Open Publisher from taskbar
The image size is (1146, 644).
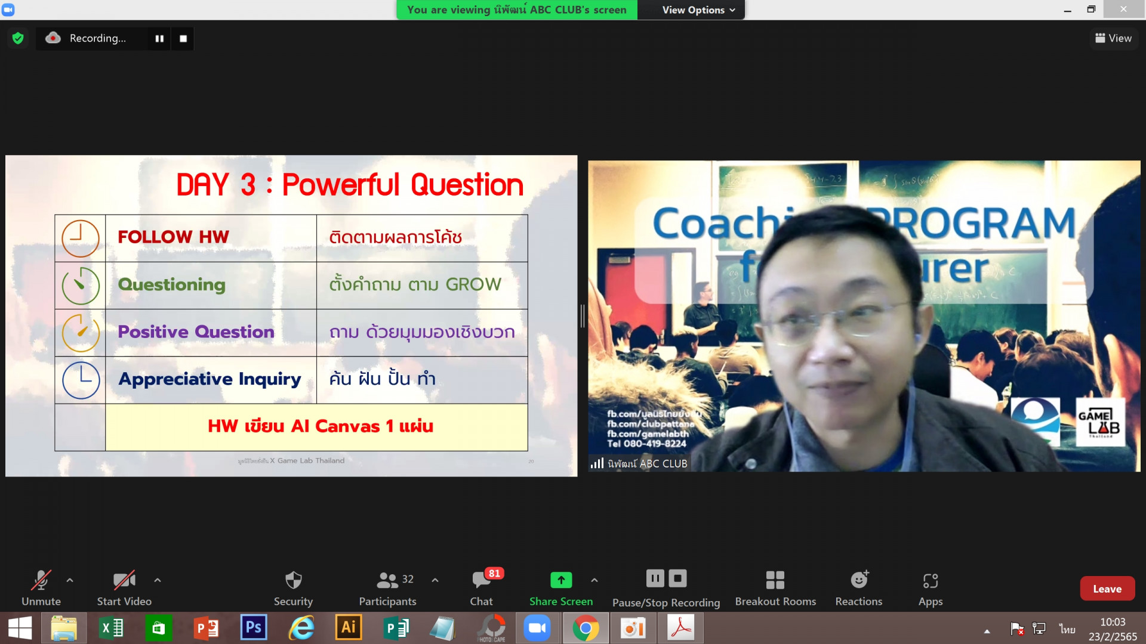[x=395, y=628]
